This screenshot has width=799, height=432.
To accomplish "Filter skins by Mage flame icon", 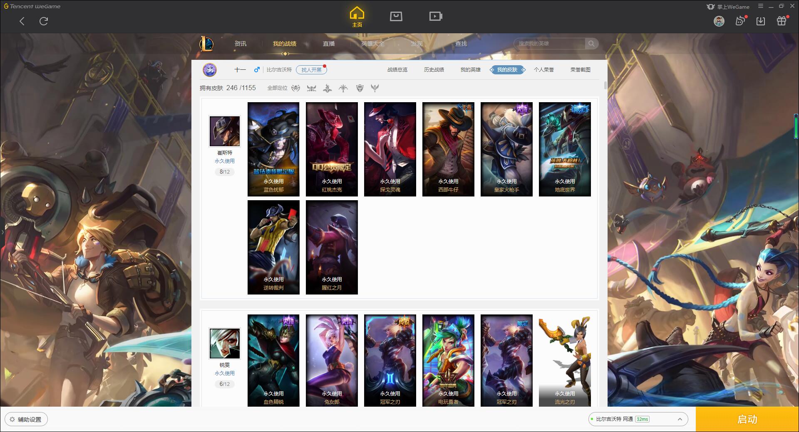I will point(328,88).
